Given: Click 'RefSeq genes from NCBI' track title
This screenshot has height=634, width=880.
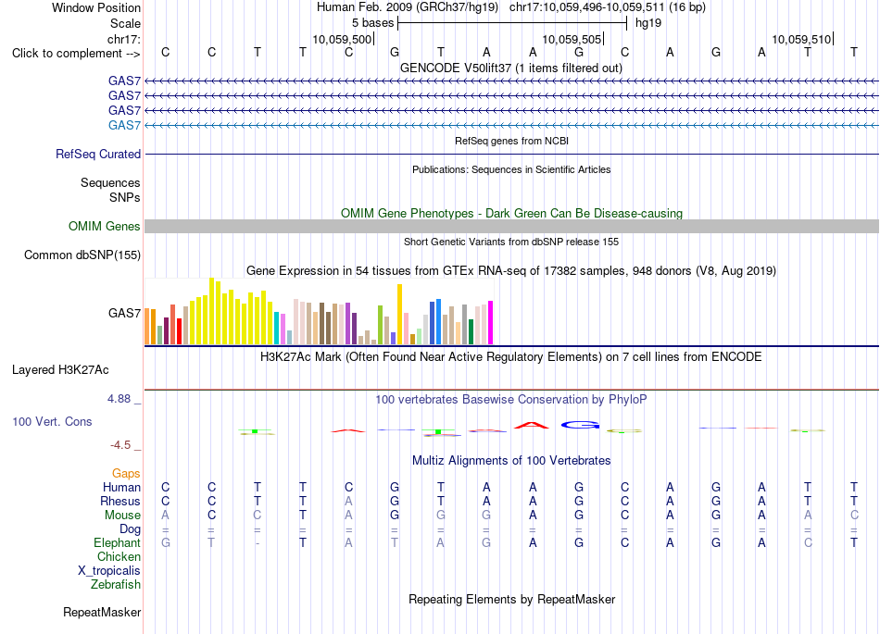Looking at the screenshot, I should (x=511, y=141).
